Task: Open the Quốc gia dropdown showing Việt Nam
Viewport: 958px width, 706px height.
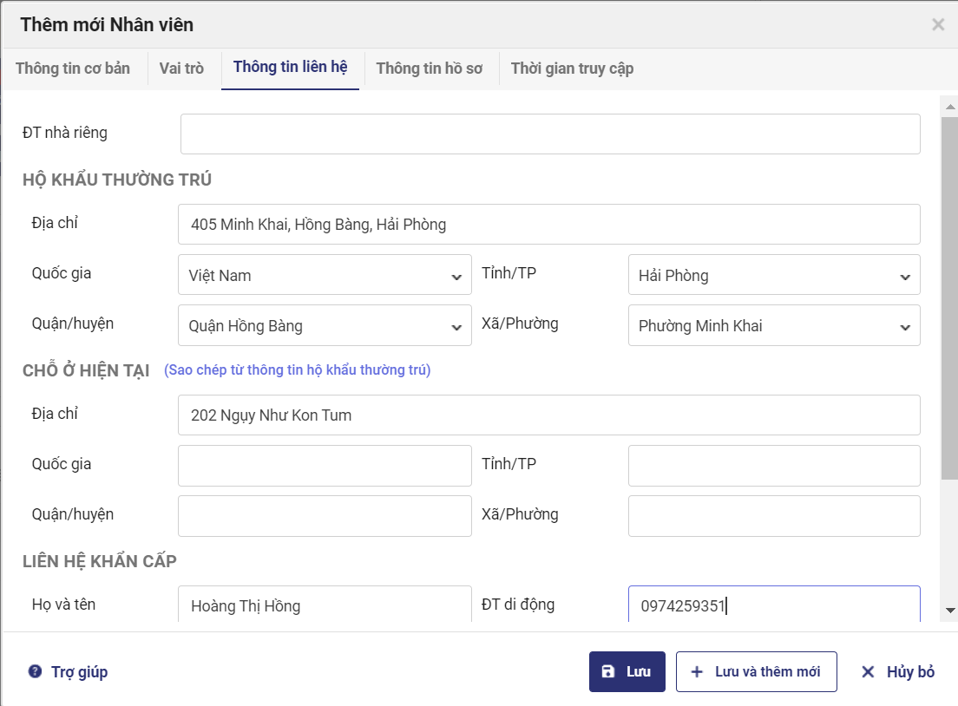Action: 325,276
